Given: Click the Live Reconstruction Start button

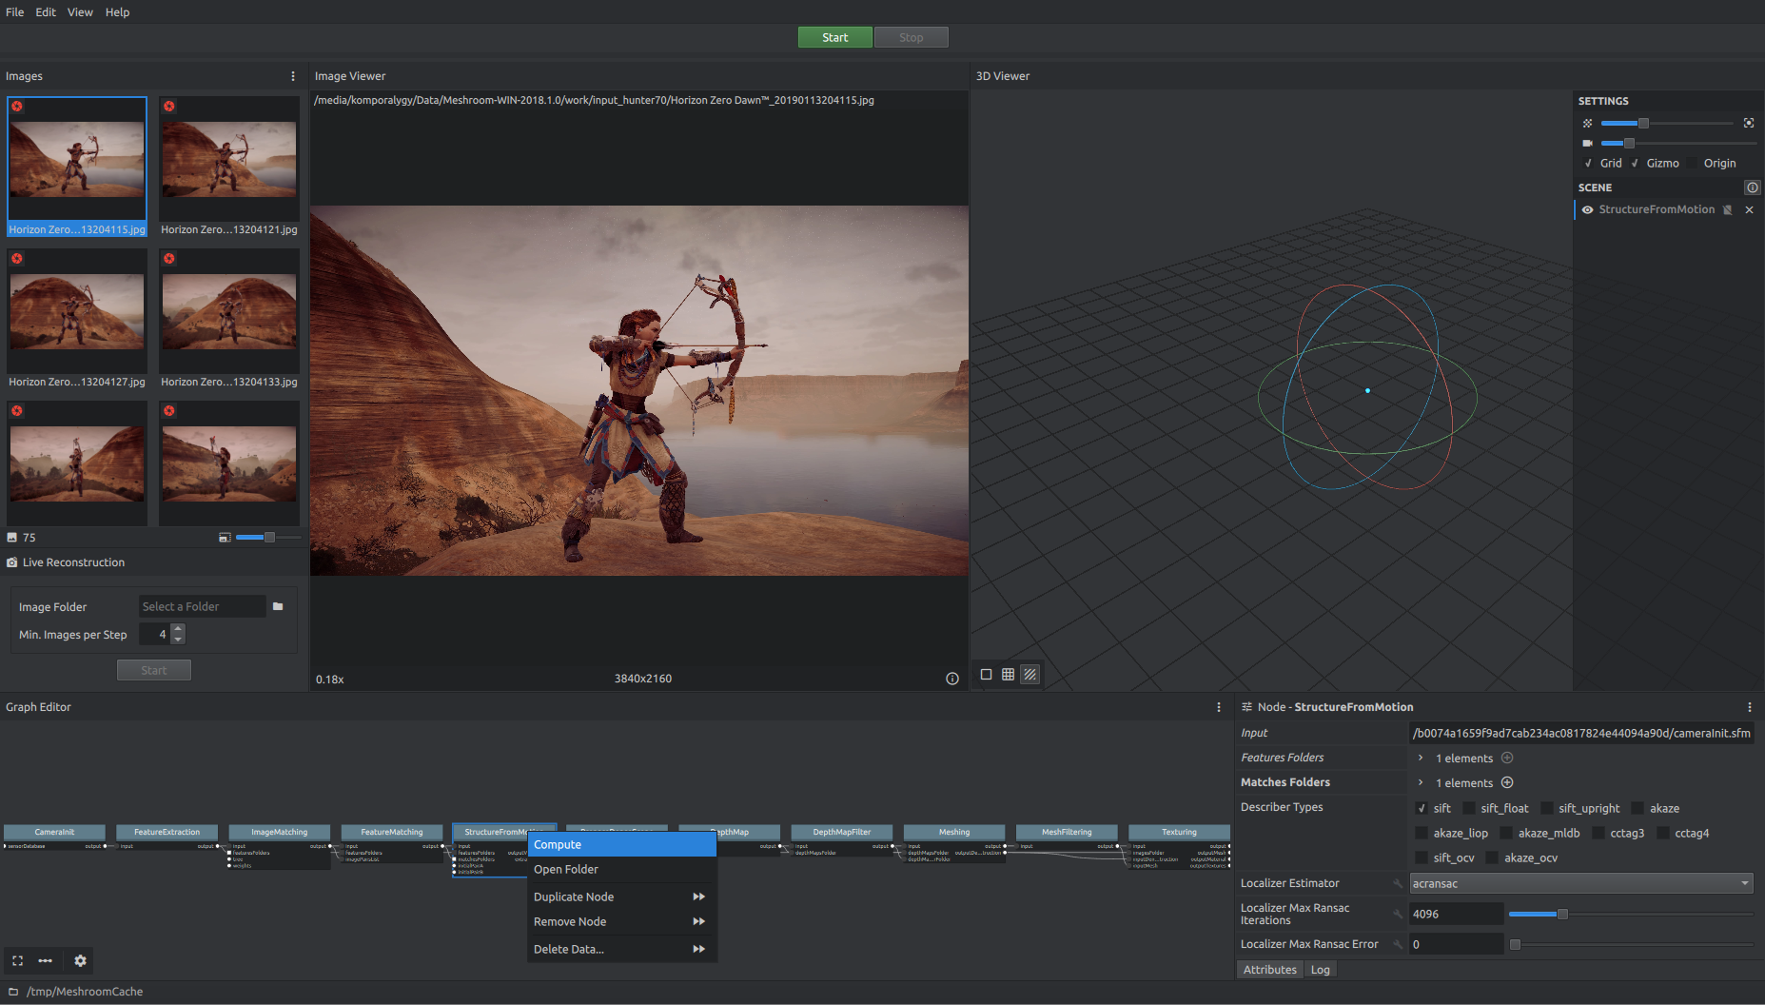Looking at the screenshot, I should (153, 671).
